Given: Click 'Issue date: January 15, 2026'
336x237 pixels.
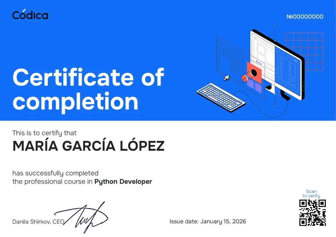Looking at the screenshot, I should (x=208, y=221).
